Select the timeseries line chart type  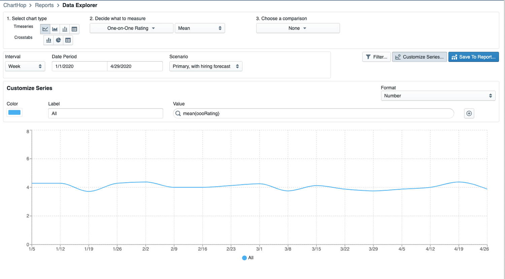45,29
